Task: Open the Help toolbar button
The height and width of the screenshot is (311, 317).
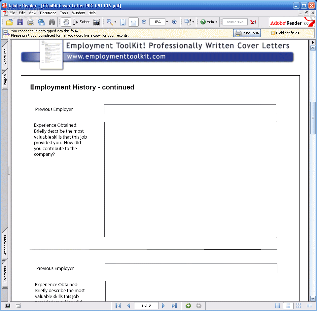Action: pos(207,22)
